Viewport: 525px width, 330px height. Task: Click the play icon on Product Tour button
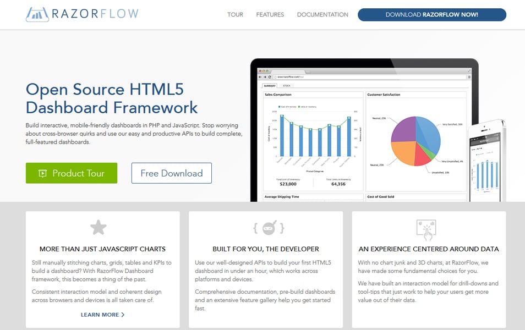pos(42,173)
